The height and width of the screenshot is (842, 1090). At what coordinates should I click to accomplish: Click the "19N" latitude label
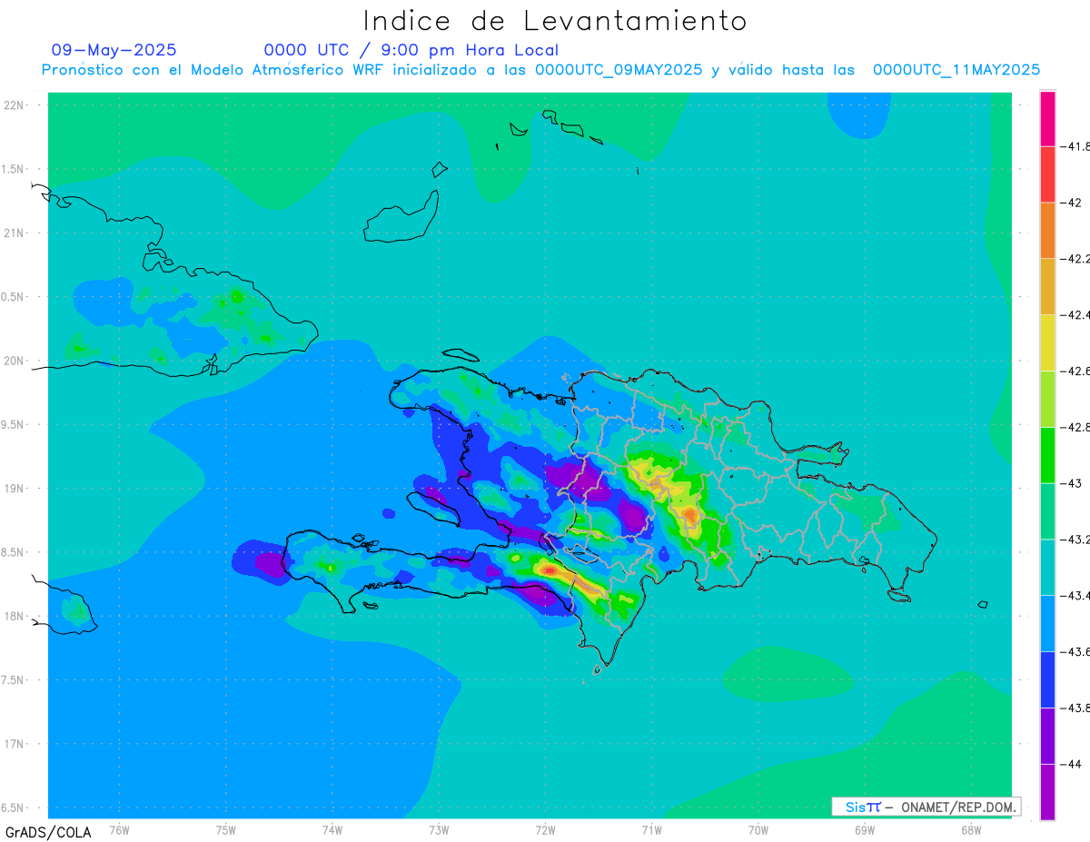(15, 489)
